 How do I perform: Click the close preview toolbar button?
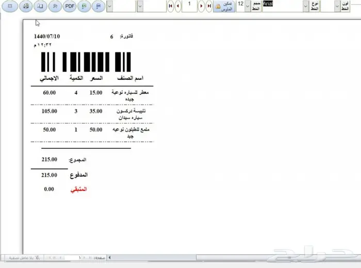point(10,6)
